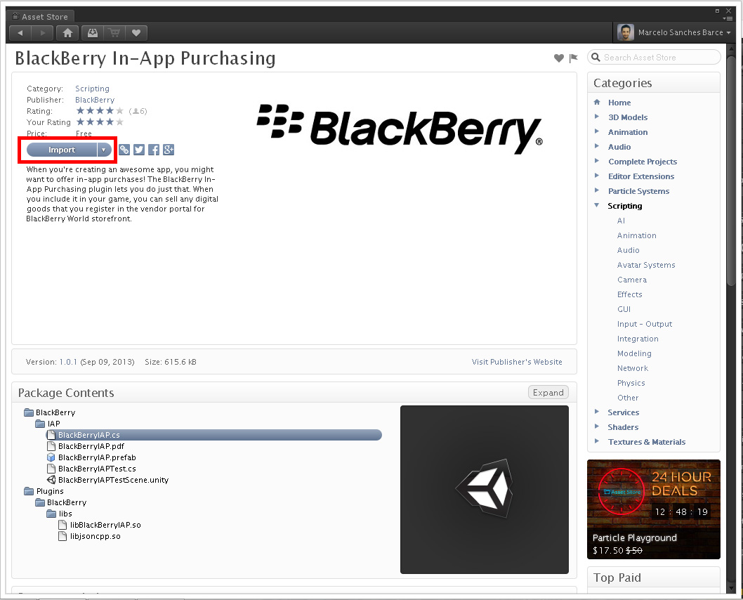Click the libs folder icon
Screen dimensions: 743x600
click(x=51, y=514)
